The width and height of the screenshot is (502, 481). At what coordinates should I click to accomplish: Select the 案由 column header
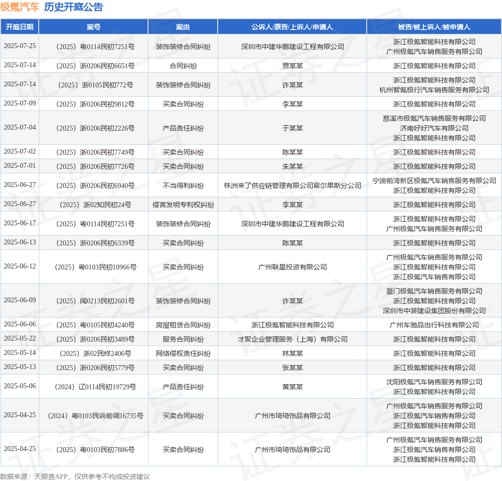coord(183,27)
